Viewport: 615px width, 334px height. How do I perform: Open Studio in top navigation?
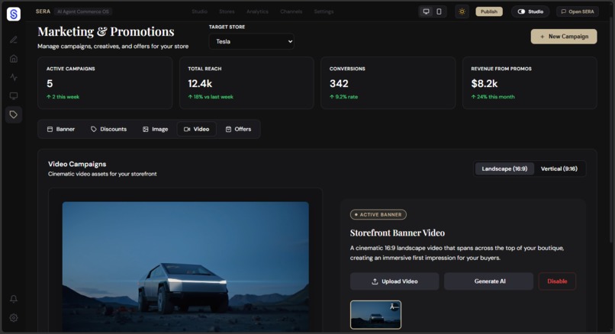(x=199, y=11)
